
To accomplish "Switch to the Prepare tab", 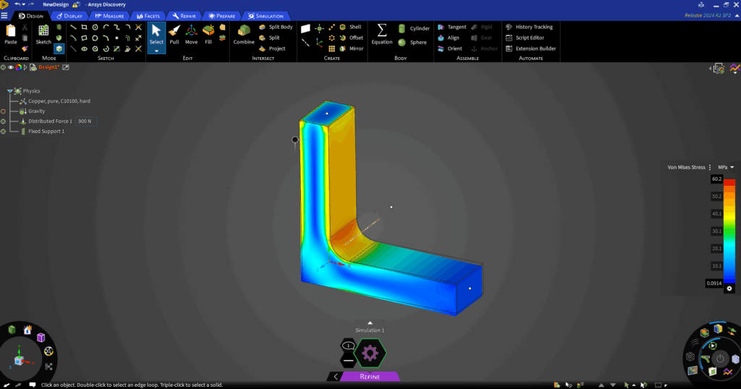I will 222,16.
